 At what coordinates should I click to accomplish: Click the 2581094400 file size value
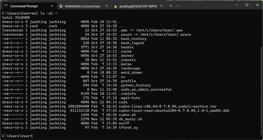tap(79, 106)
